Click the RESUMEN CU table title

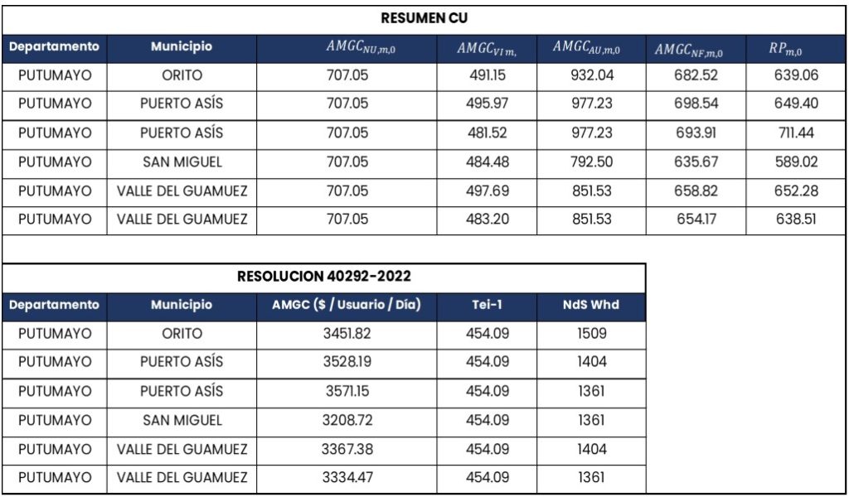coord(424,17)
